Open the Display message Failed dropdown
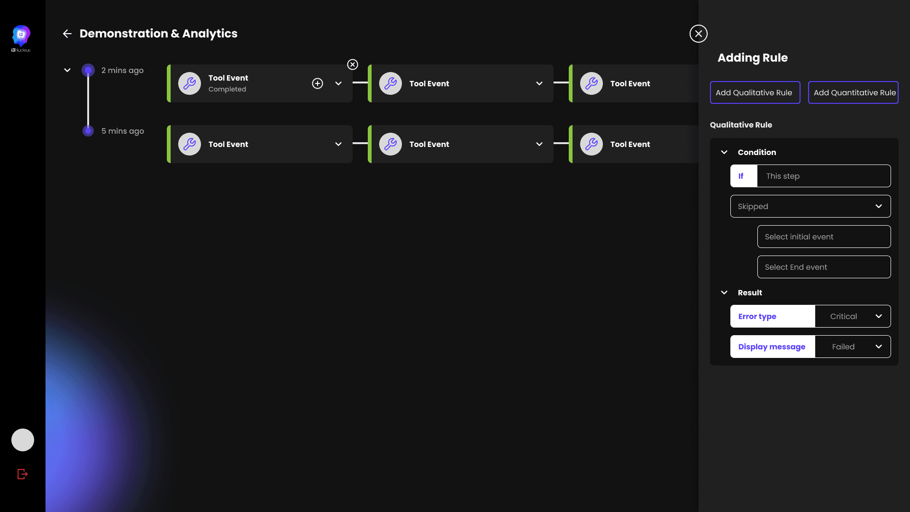This screenshot has width=910, height=512. pos(853,347)
